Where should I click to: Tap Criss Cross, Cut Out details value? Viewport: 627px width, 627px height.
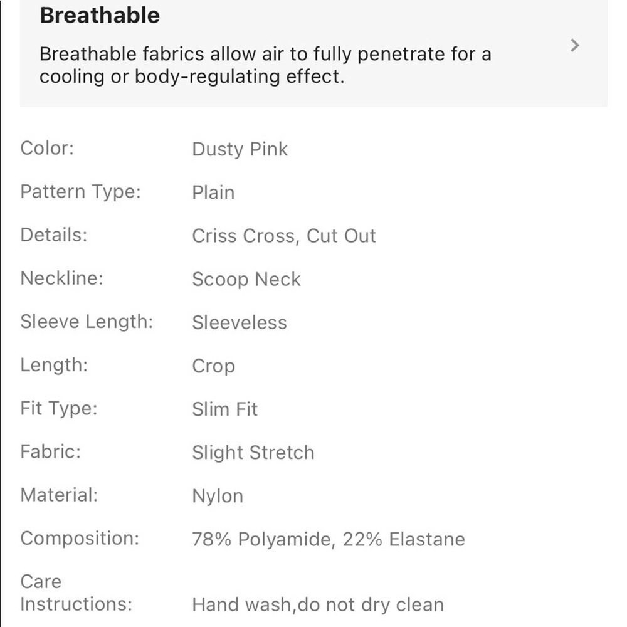(283, 236)
